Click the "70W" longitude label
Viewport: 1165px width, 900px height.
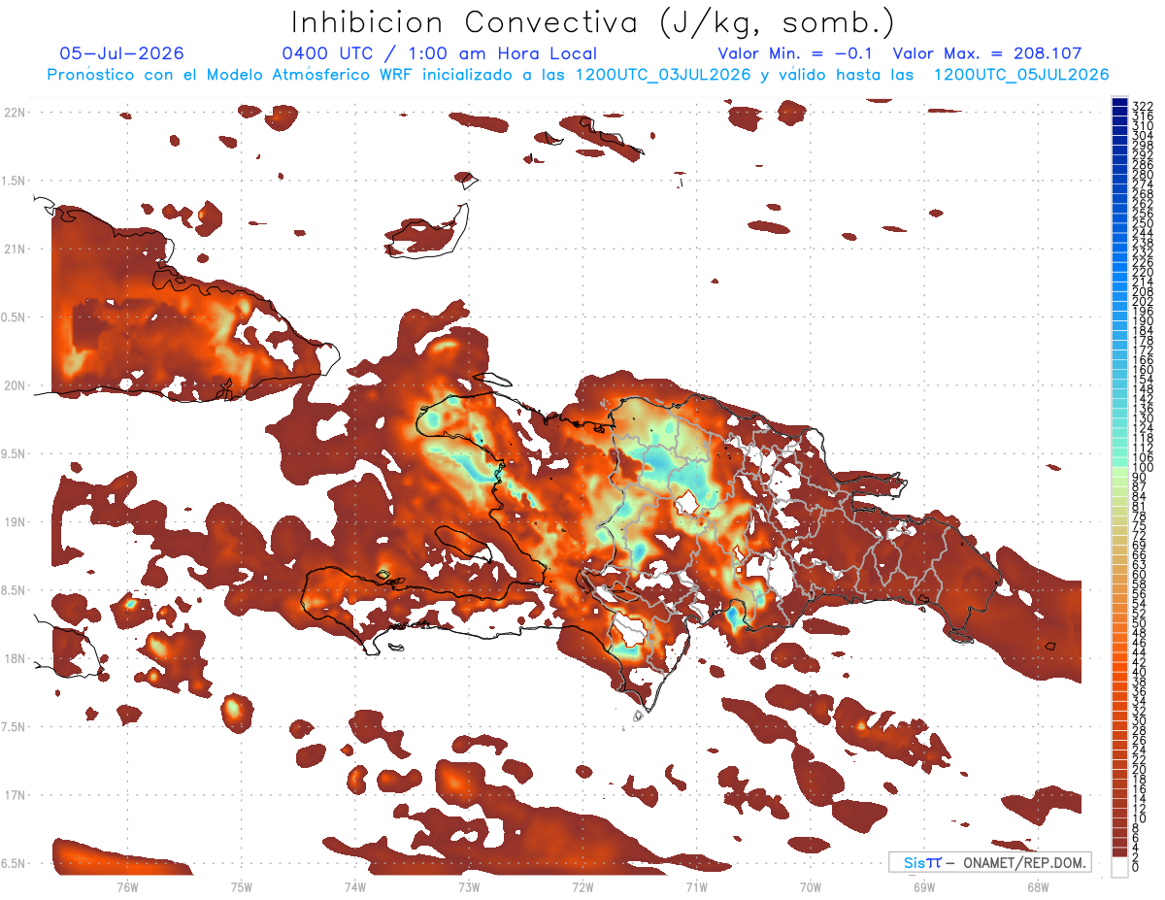pos(810,886)
